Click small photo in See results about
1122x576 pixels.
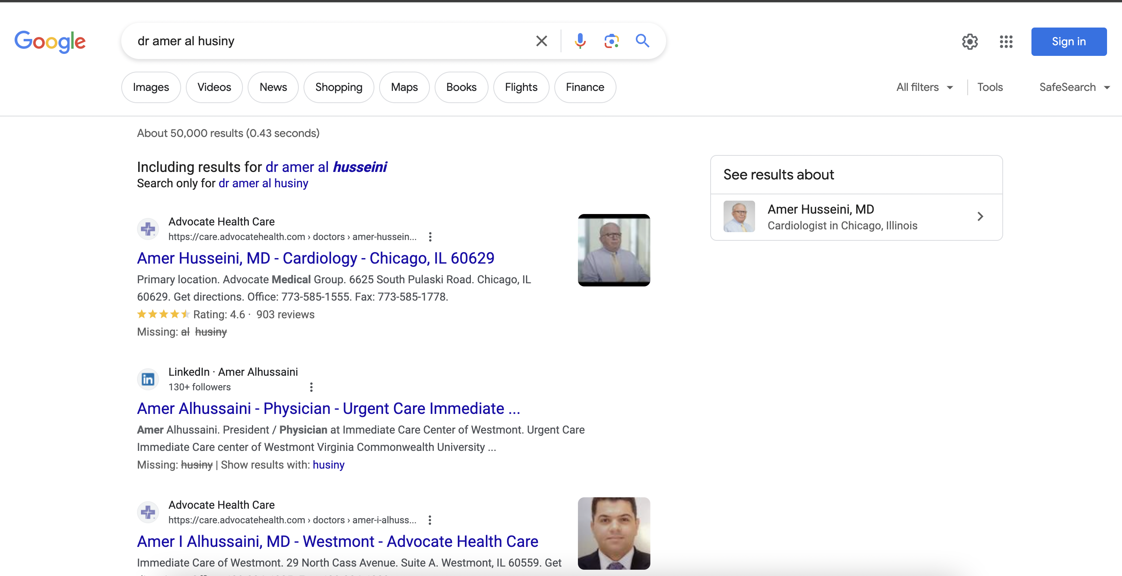[x=739, y=216]
